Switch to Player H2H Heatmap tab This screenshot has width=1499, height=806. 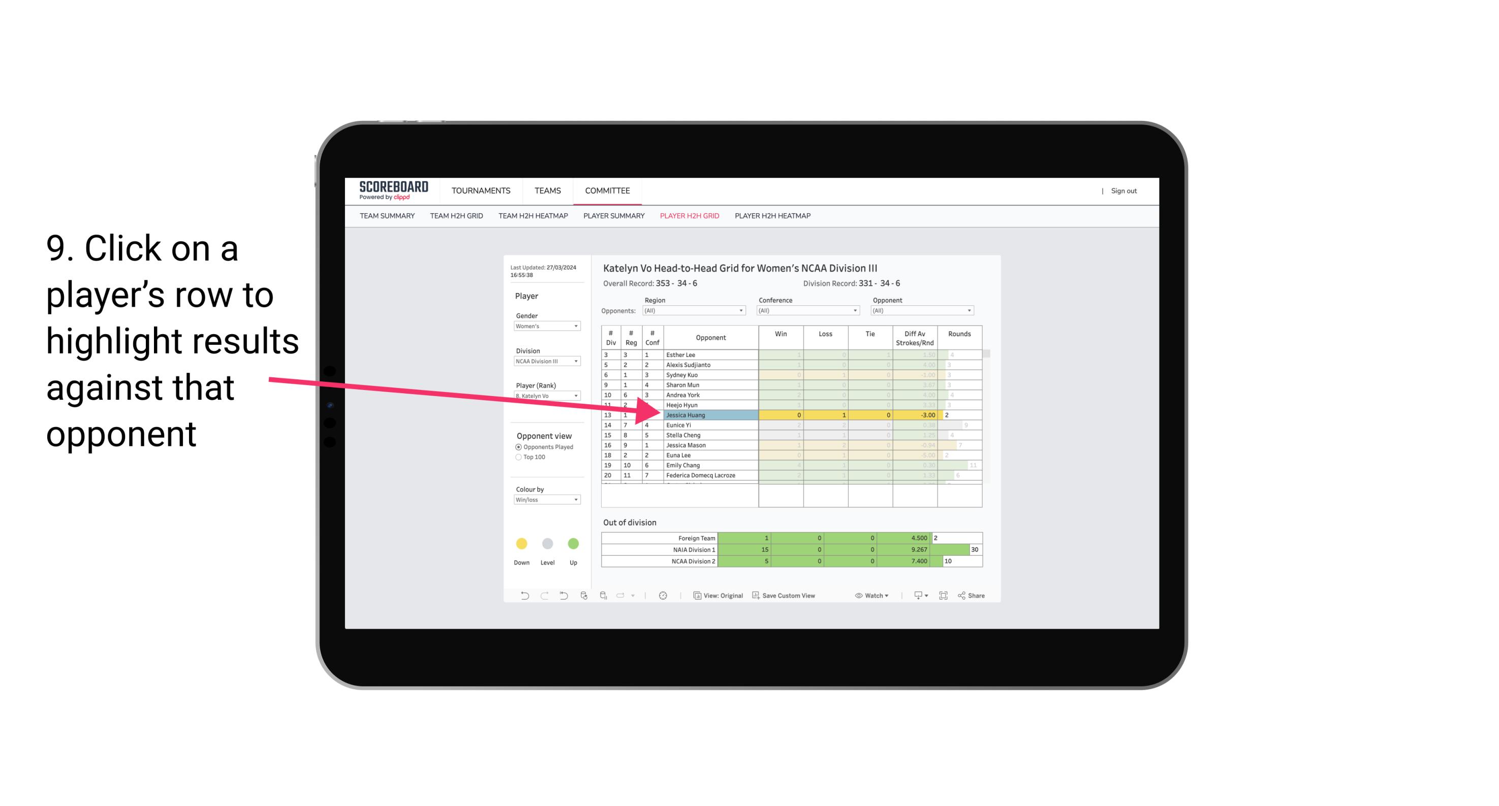point(773,217)
